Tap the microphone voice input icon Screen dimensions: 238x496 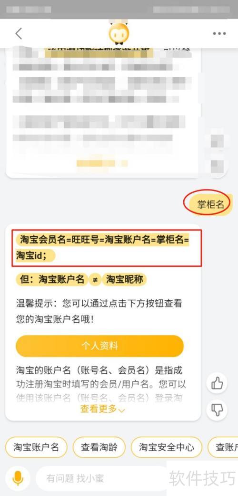[18, 478]
